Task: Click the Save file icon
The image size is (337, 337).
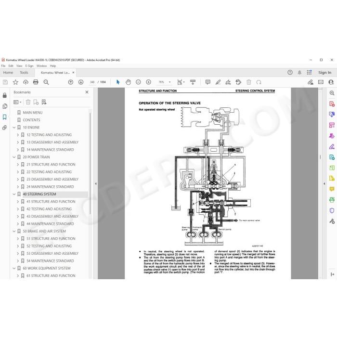Action: [x=5, y=82]
